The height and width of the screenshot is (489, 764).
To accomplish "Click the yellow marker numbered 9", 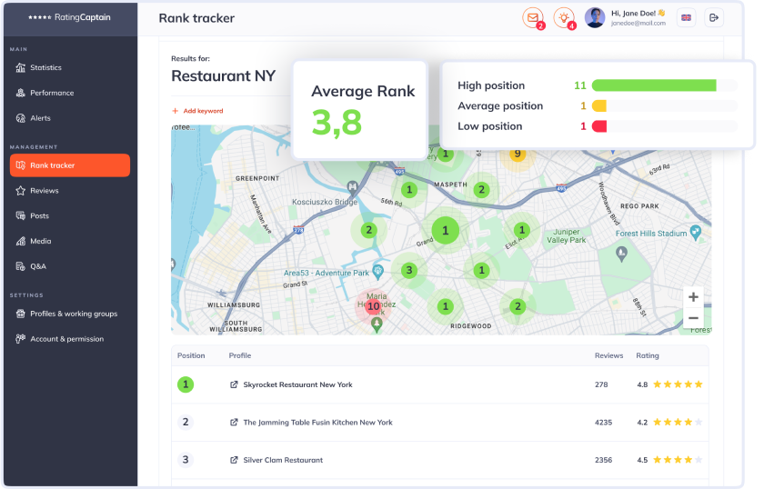I will [518, 154].
